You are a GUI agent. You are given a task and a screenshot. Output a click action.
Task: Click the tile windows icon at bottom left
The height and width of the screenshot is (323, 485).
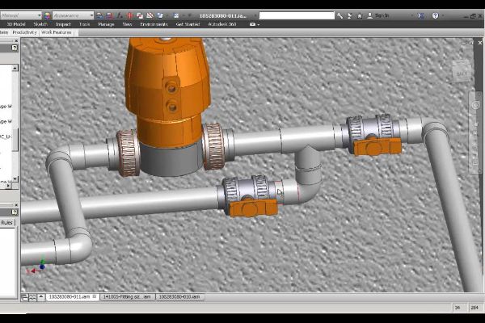coord(33,297)
